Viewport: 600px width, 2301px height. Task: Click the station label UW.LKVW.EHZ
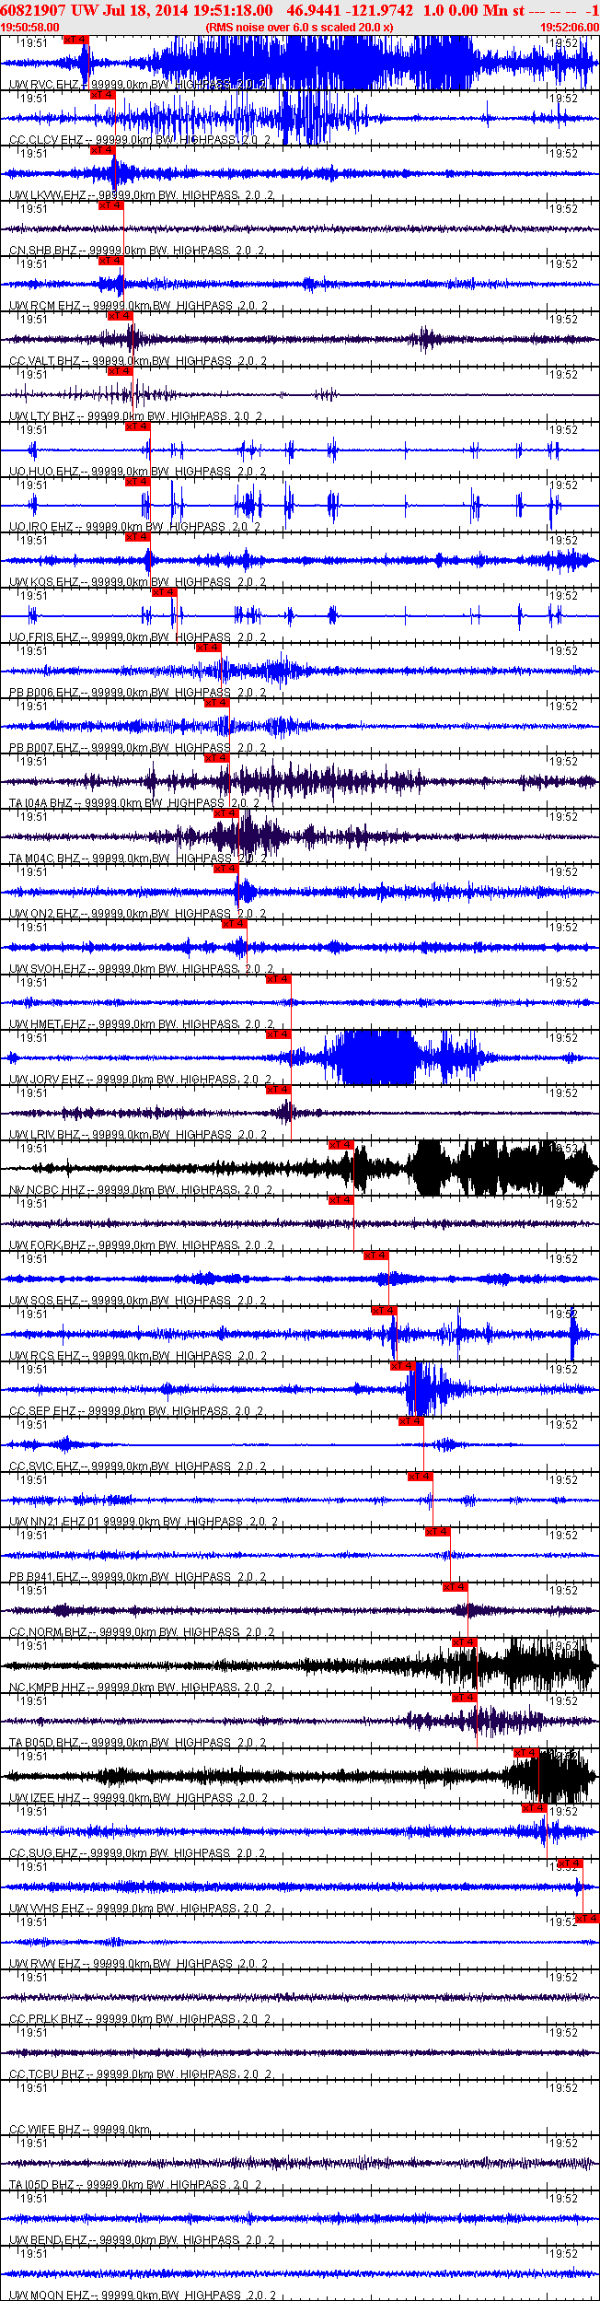48,195
